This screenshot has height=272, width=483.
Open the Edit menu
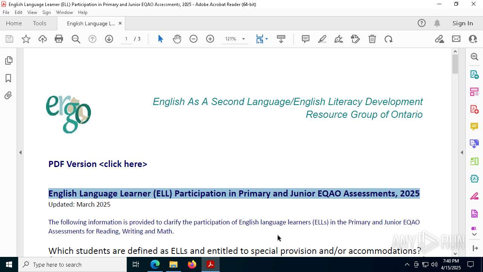coord(18,12)
